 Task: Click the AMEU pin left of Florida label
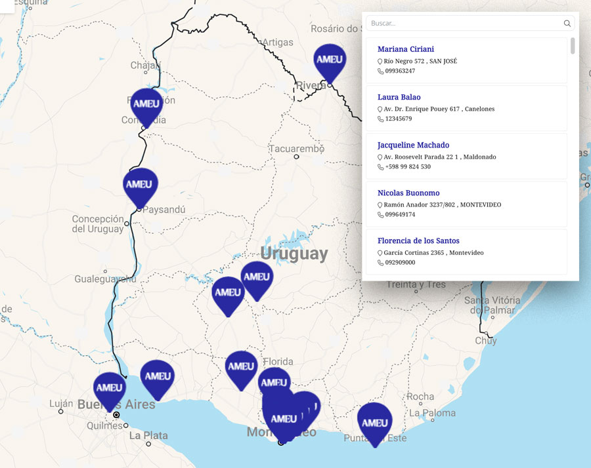(241, 368)
